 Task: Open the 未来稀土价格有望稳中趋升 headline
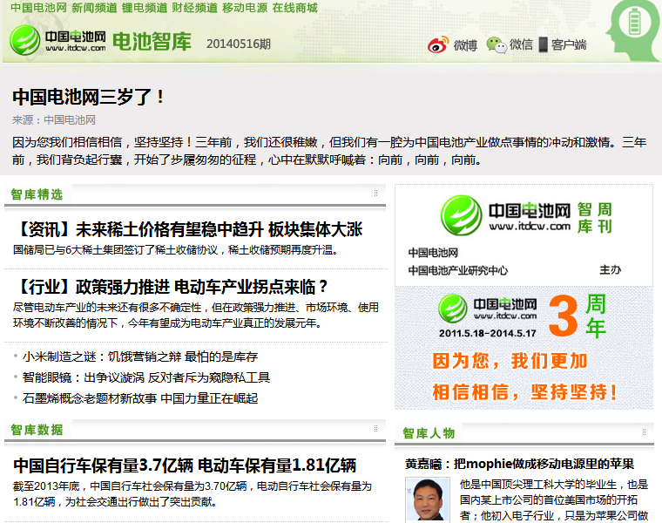188,230
